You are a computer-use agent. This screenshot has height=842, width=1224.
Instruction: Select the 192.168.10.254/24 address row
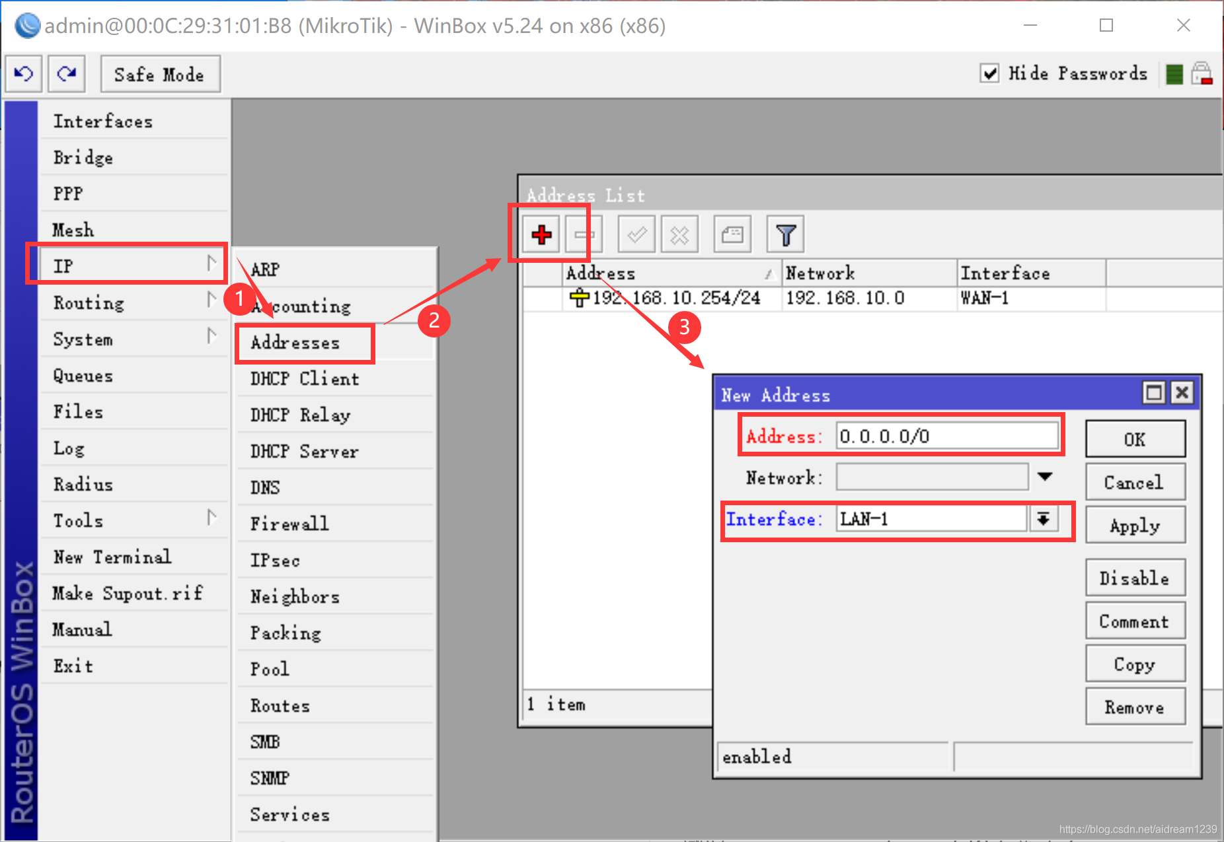(x=872, y=298)
